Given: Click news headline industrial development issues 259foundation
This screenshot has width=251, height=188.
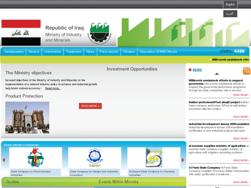Looking at the screenshot, I should tap(219, 124).
